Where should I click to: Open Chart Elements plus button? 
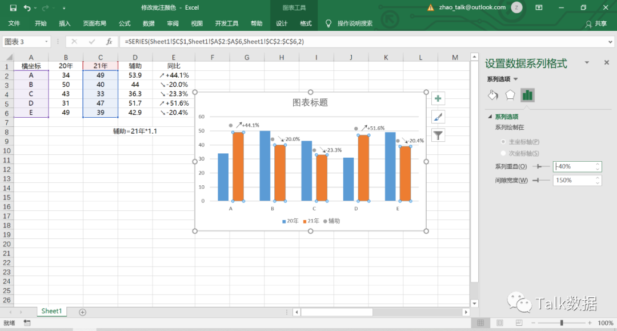438,98
